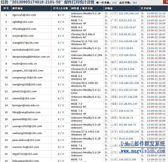This screenshot has height=162, width=168.
Task: Click Chrome/27.0.1453.116 browser cell
Action: click(85, 132)
